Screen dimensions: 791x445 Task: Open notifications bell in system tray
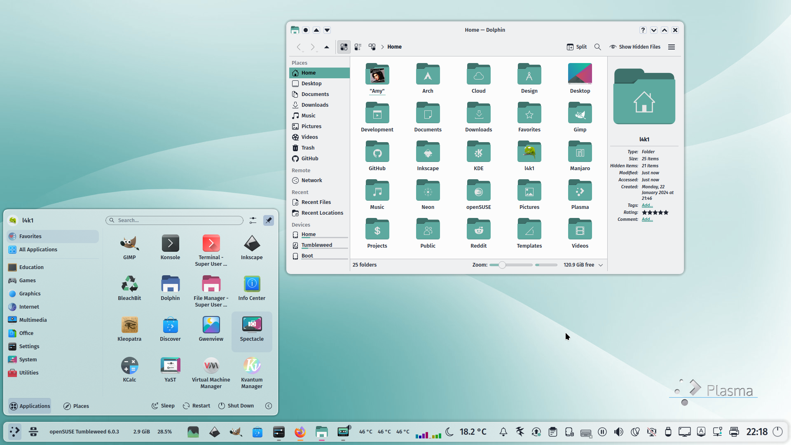[x=503, y=432]
